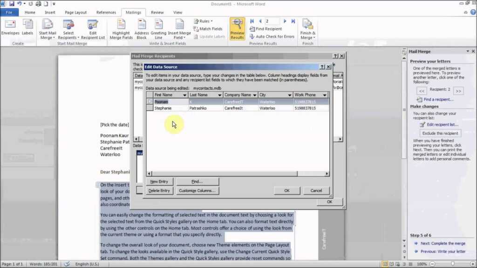Switch to the Review tab
477x268 pixels.
tap(158, 13)
